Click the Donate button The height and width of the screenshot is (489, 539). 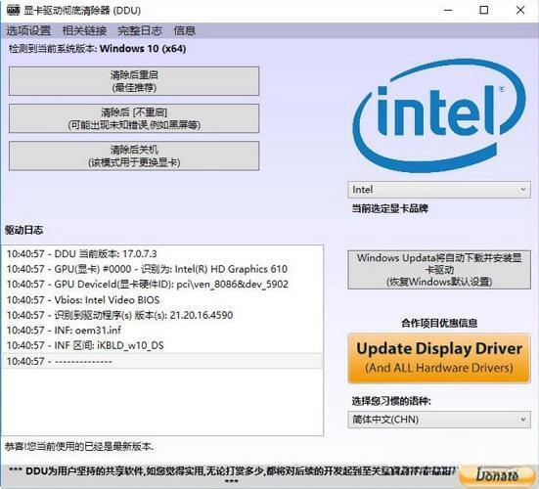[497, 475]
